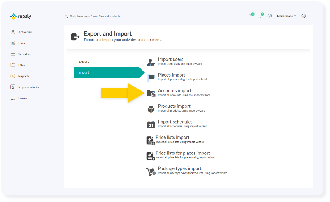Click the Package types import cart icon
The height and width of the screenshot is (202, 330).
(x=151, y=172)
